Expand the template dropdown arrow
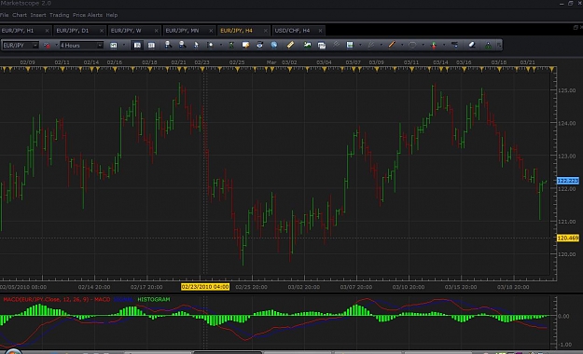Screen dimensions: 583x354 pos(360,45)
